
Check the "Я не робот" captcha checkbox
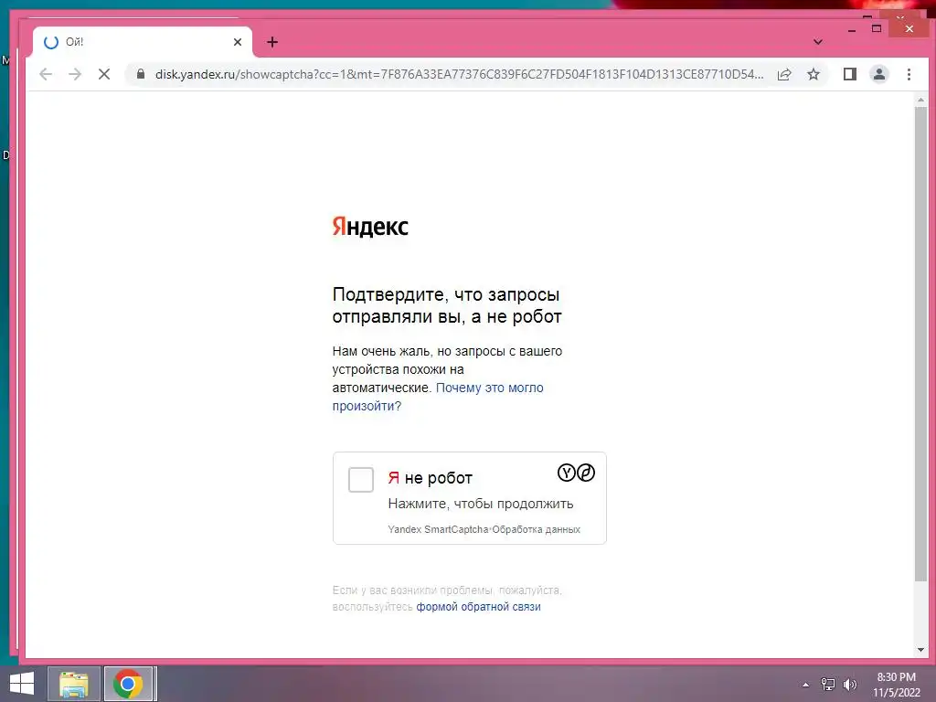[x=360, y=479]
